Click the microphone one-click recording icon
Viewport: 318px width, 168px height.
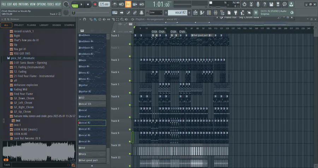click(x=258, y=4)
